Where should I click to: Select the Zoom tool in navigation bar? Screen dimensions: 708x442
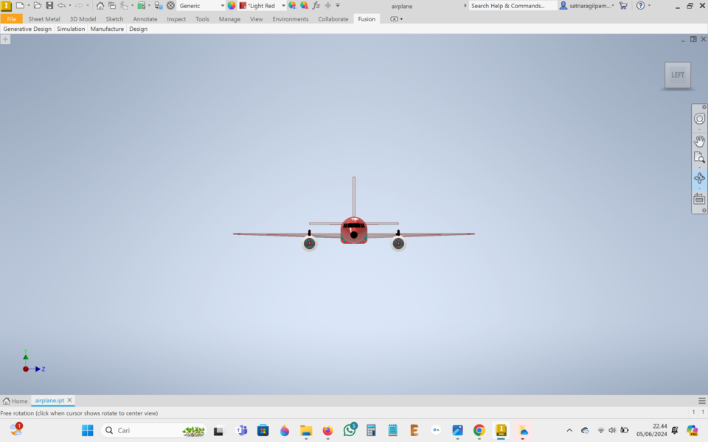coord(699,157)
